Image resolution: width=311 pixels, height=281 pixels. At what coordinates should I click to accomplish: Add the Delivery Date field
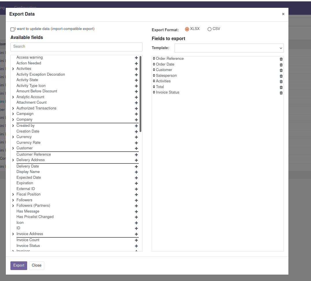[x=136, y=167]
